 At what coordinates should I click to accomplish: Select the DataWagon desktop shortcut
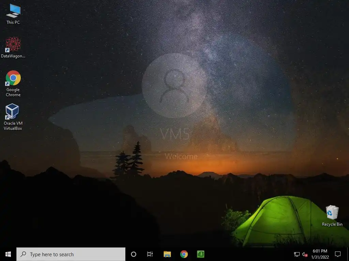[x=13, y=48]
